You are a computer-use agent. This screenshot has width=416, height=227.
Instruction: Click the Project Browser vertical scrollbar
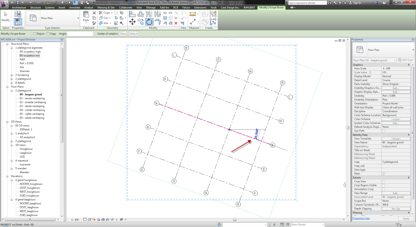(x=62, y=95)
